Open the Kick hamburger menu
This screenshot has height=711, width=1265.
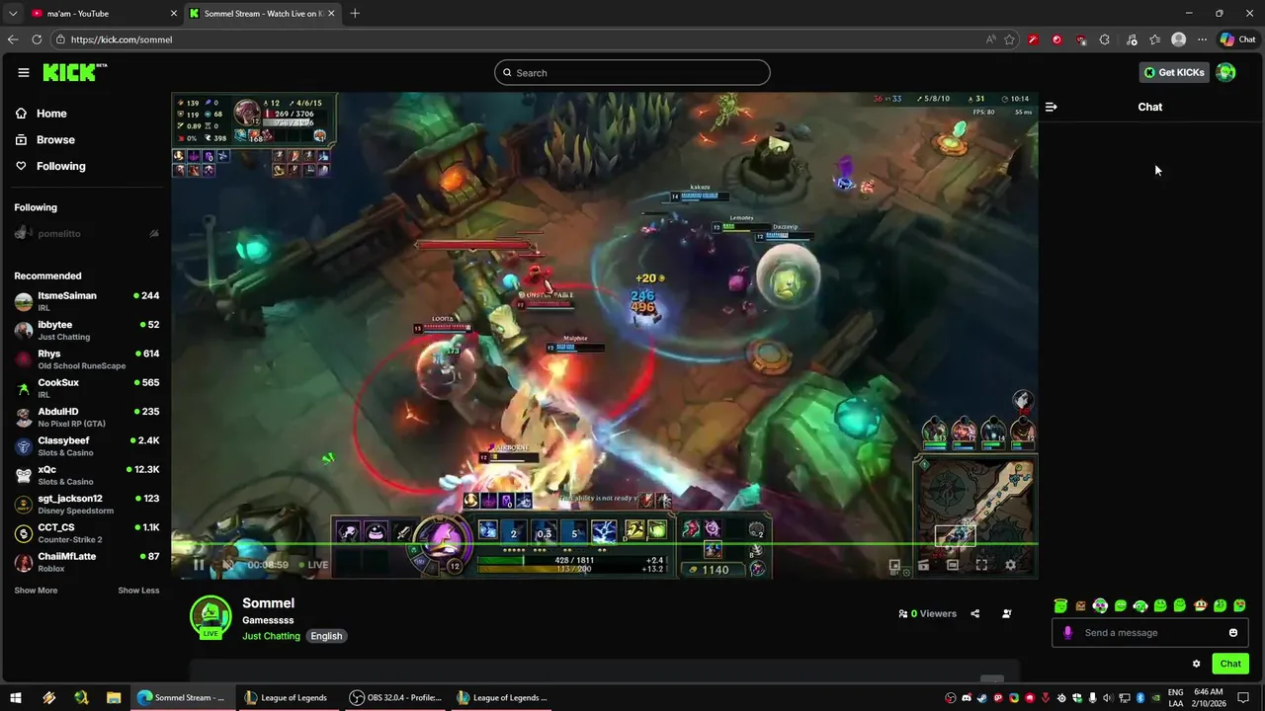coord(23,72)
